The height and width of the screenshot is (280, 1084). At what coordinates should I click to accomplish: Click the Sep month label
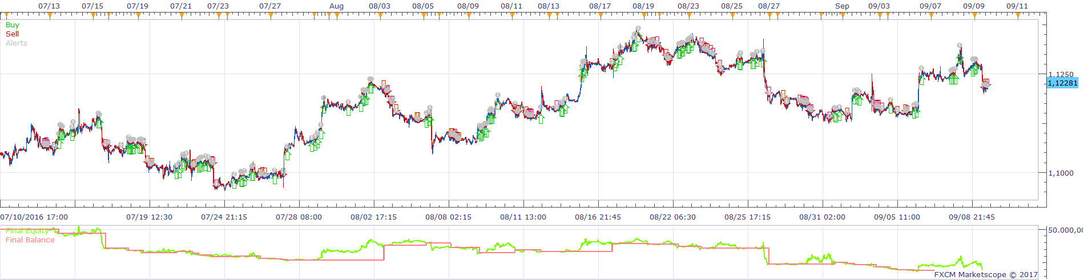(843, 6)
